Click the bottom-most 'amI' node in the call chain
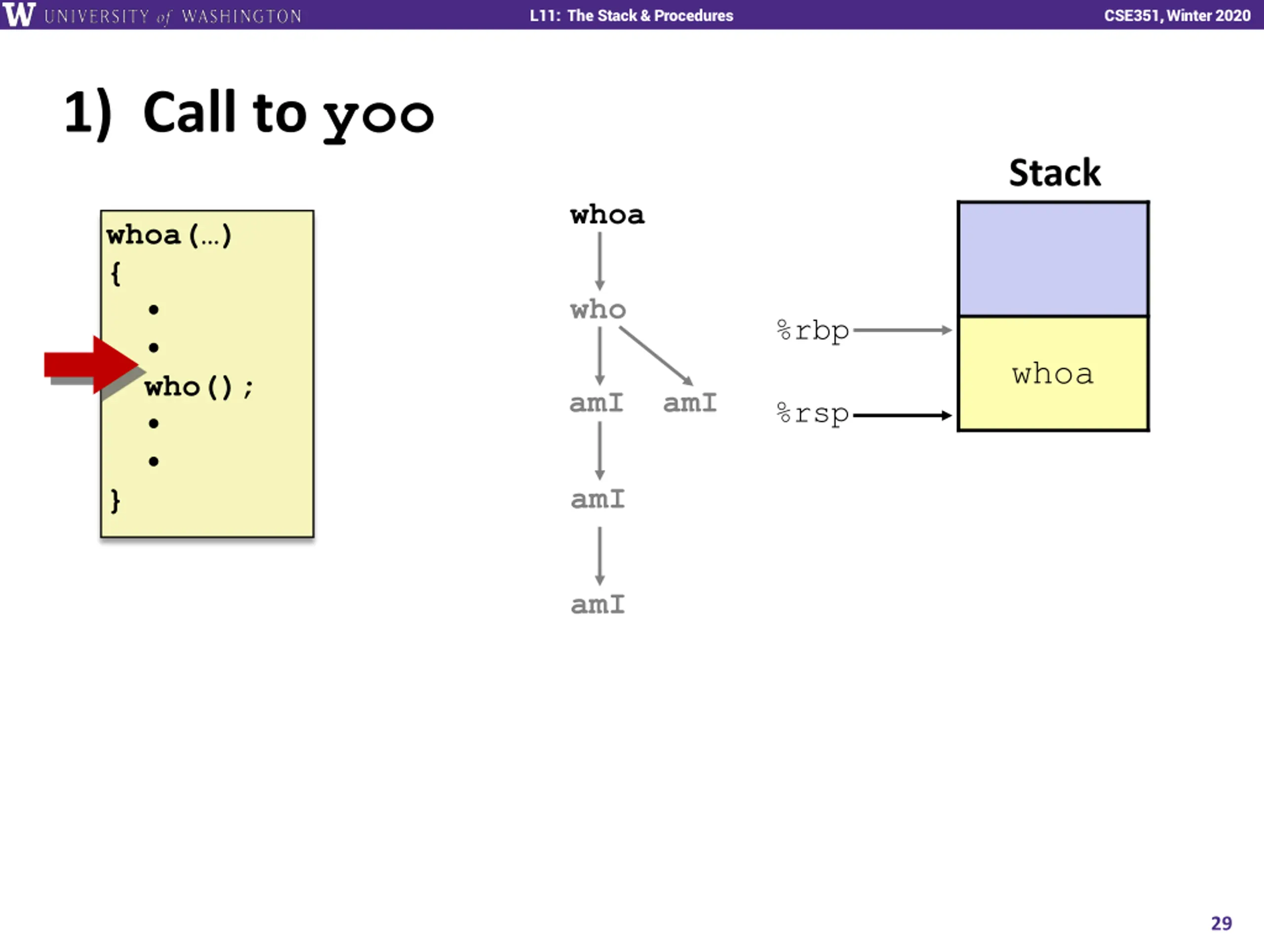The width and height of the screenshot is (1264, 948). coord(598,604)
